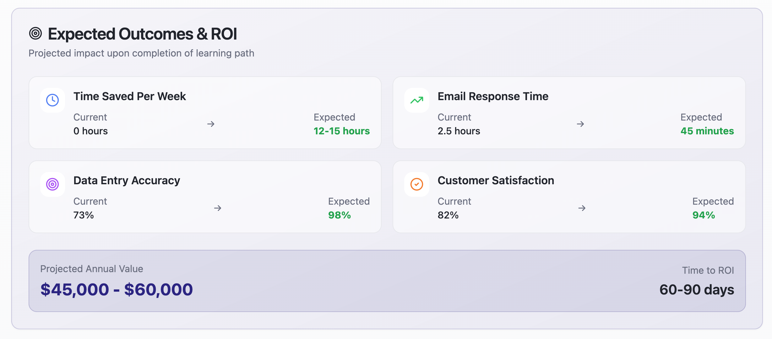The image size is (772, 339).
Task: Click the arrow in Data Entry Accuracy card
Action: point(218,208)
